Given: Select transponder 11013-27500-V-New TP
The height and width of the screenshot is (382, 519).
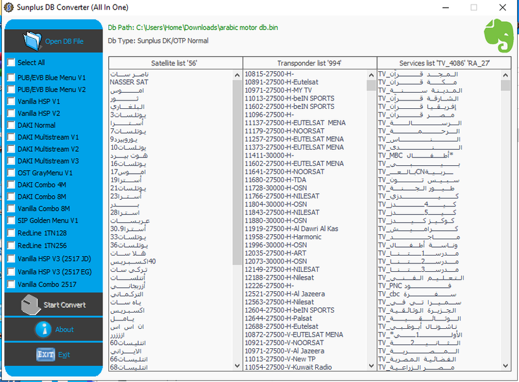Looking at the screenshot, I should 280,359.
